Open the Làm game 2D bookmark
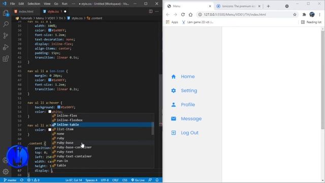 (198, 22)
